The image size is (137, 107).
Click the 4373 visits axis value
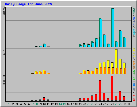pyautogui.click(x=4, y=52)
